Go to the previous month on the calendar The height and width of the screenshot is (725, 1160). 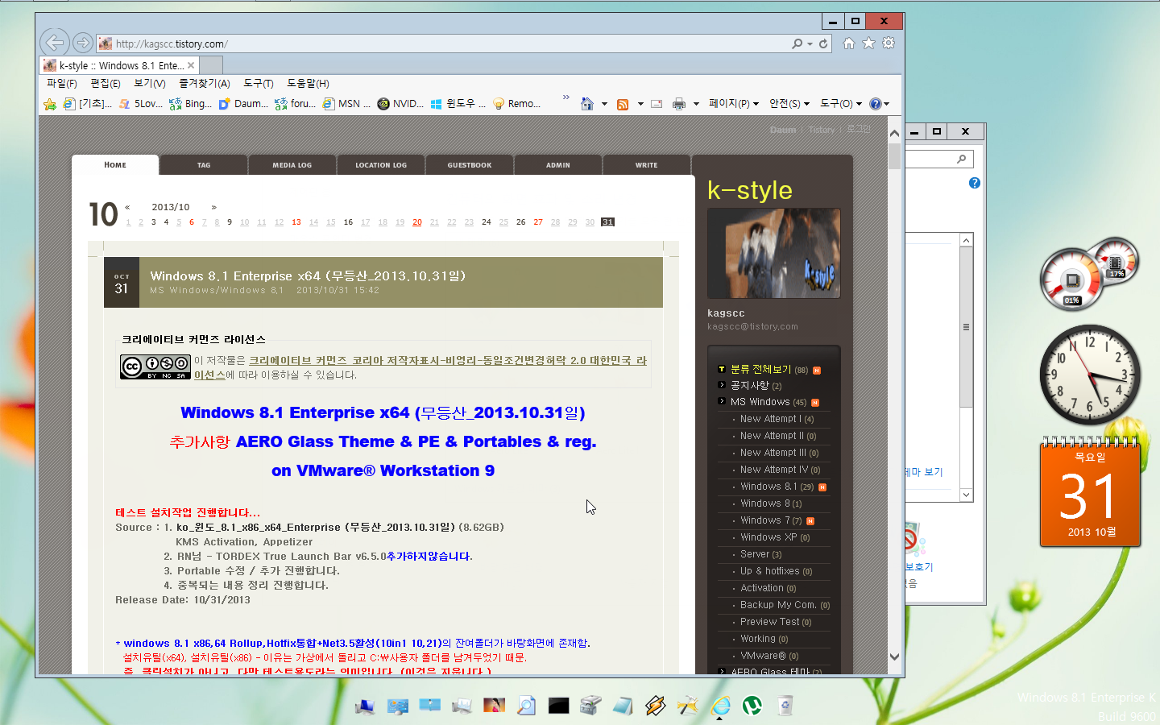pyautogui.click(x=127, y=207)
